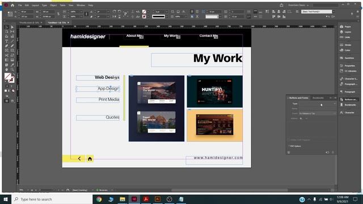Select the Buttons and Forms tab
Screen dimensions: 363x204
coord(299,98)
